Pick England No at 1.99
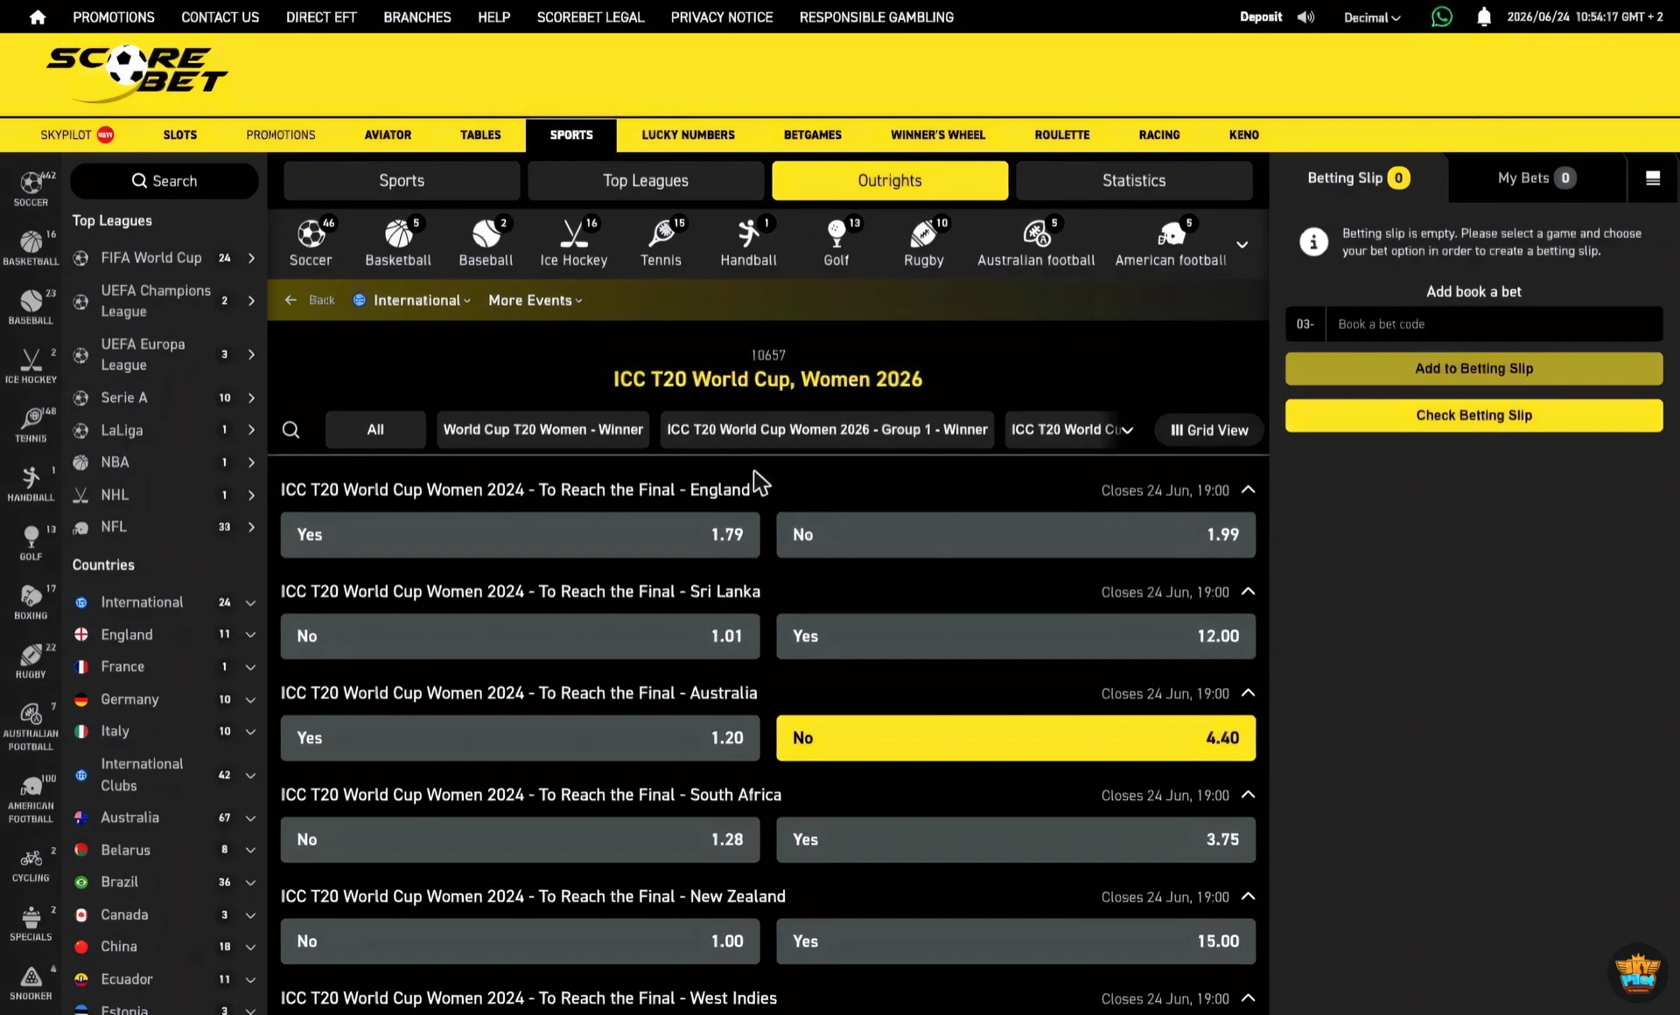This screenshot has height=1015, width=1680. (1016, 535)
